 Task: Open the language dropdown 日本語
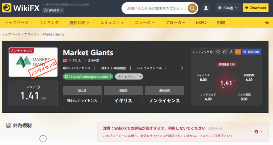click(x=228, y=8)
